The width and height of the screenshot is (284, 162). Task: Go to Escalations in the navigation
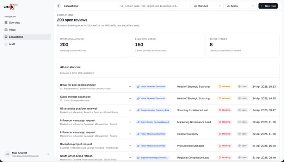(x=27, y=37)
